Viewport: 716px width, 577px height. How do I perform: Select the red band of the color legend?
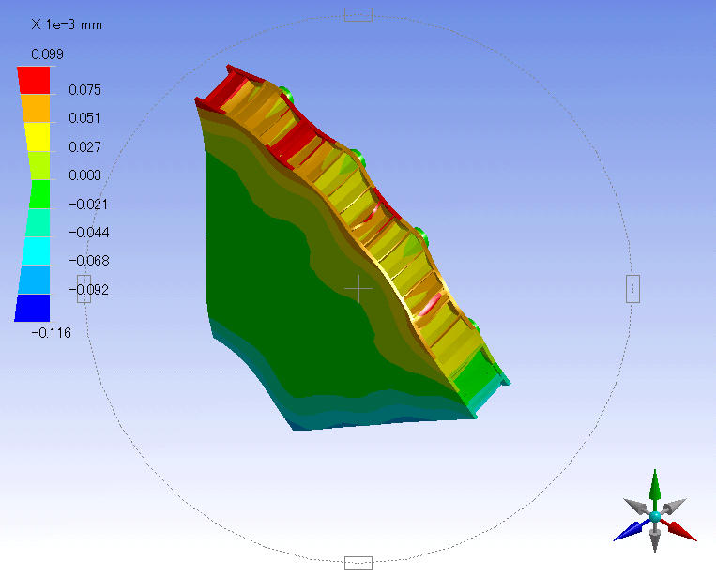34,80
